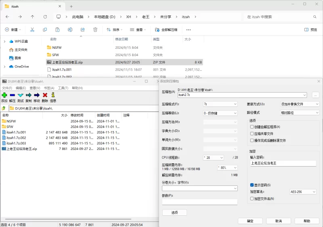Screen dimensions: 323x227
Task: Uncheck the 显示密码 checkbox
Action: [252, 185]
